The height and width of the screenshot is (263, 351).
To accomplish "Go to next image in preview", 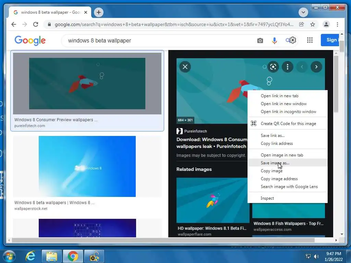I will coord(316,67).
